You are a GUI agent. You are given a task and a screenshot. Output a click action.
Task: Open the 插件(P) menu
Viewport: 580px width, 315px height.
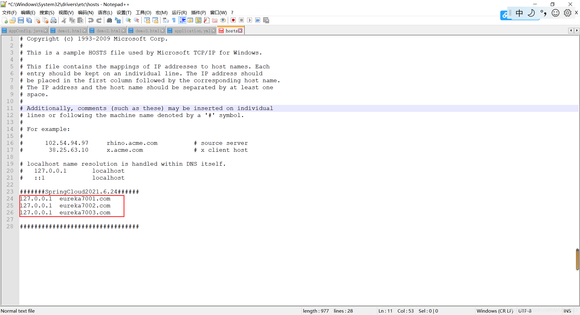tap(198, 12)
